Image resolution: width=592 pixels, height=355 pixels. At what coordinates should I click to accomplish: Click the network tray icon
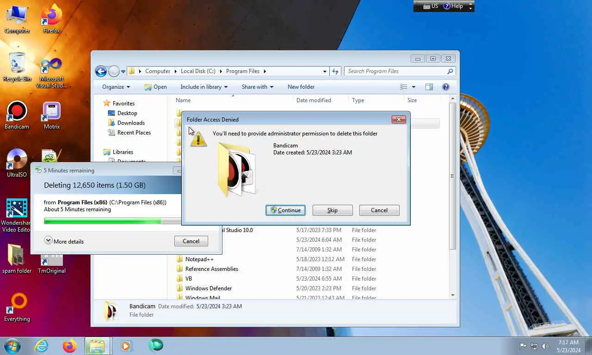click(534, 346)
